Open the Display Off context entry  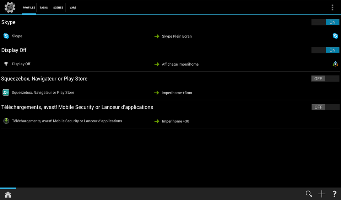pos(21,64)
